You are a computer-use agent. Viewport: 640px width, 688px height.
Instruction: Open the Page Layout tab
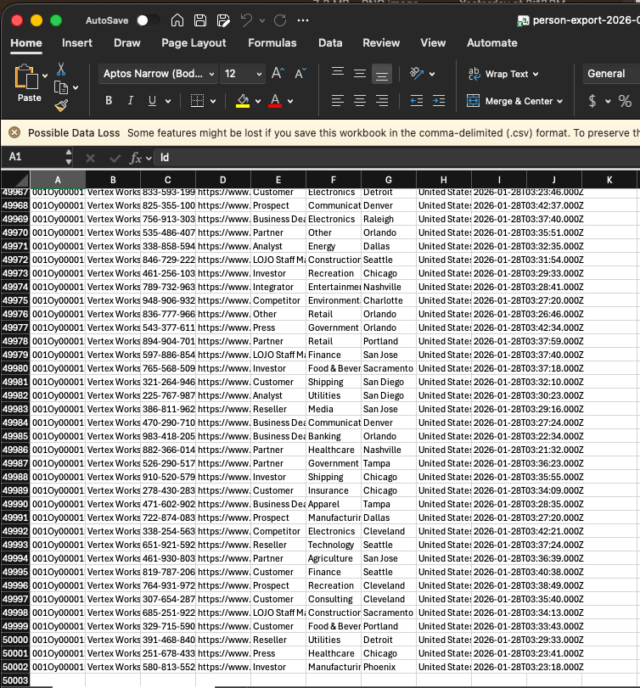194,42
